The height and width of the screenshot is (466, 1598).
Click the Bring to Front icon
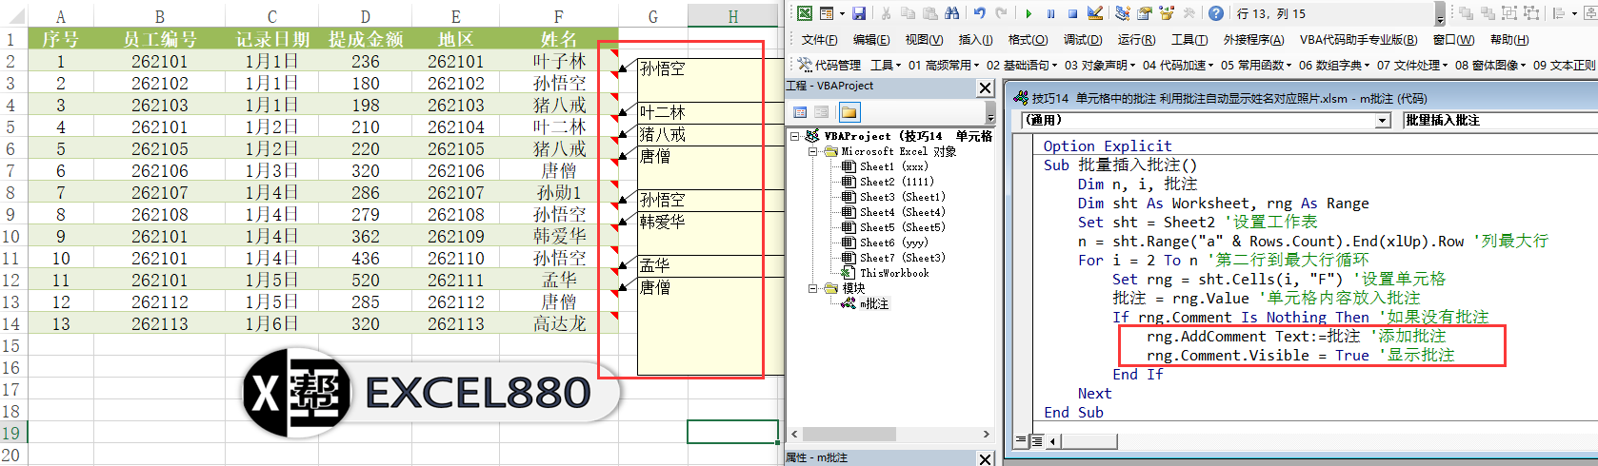point(1466,13)
